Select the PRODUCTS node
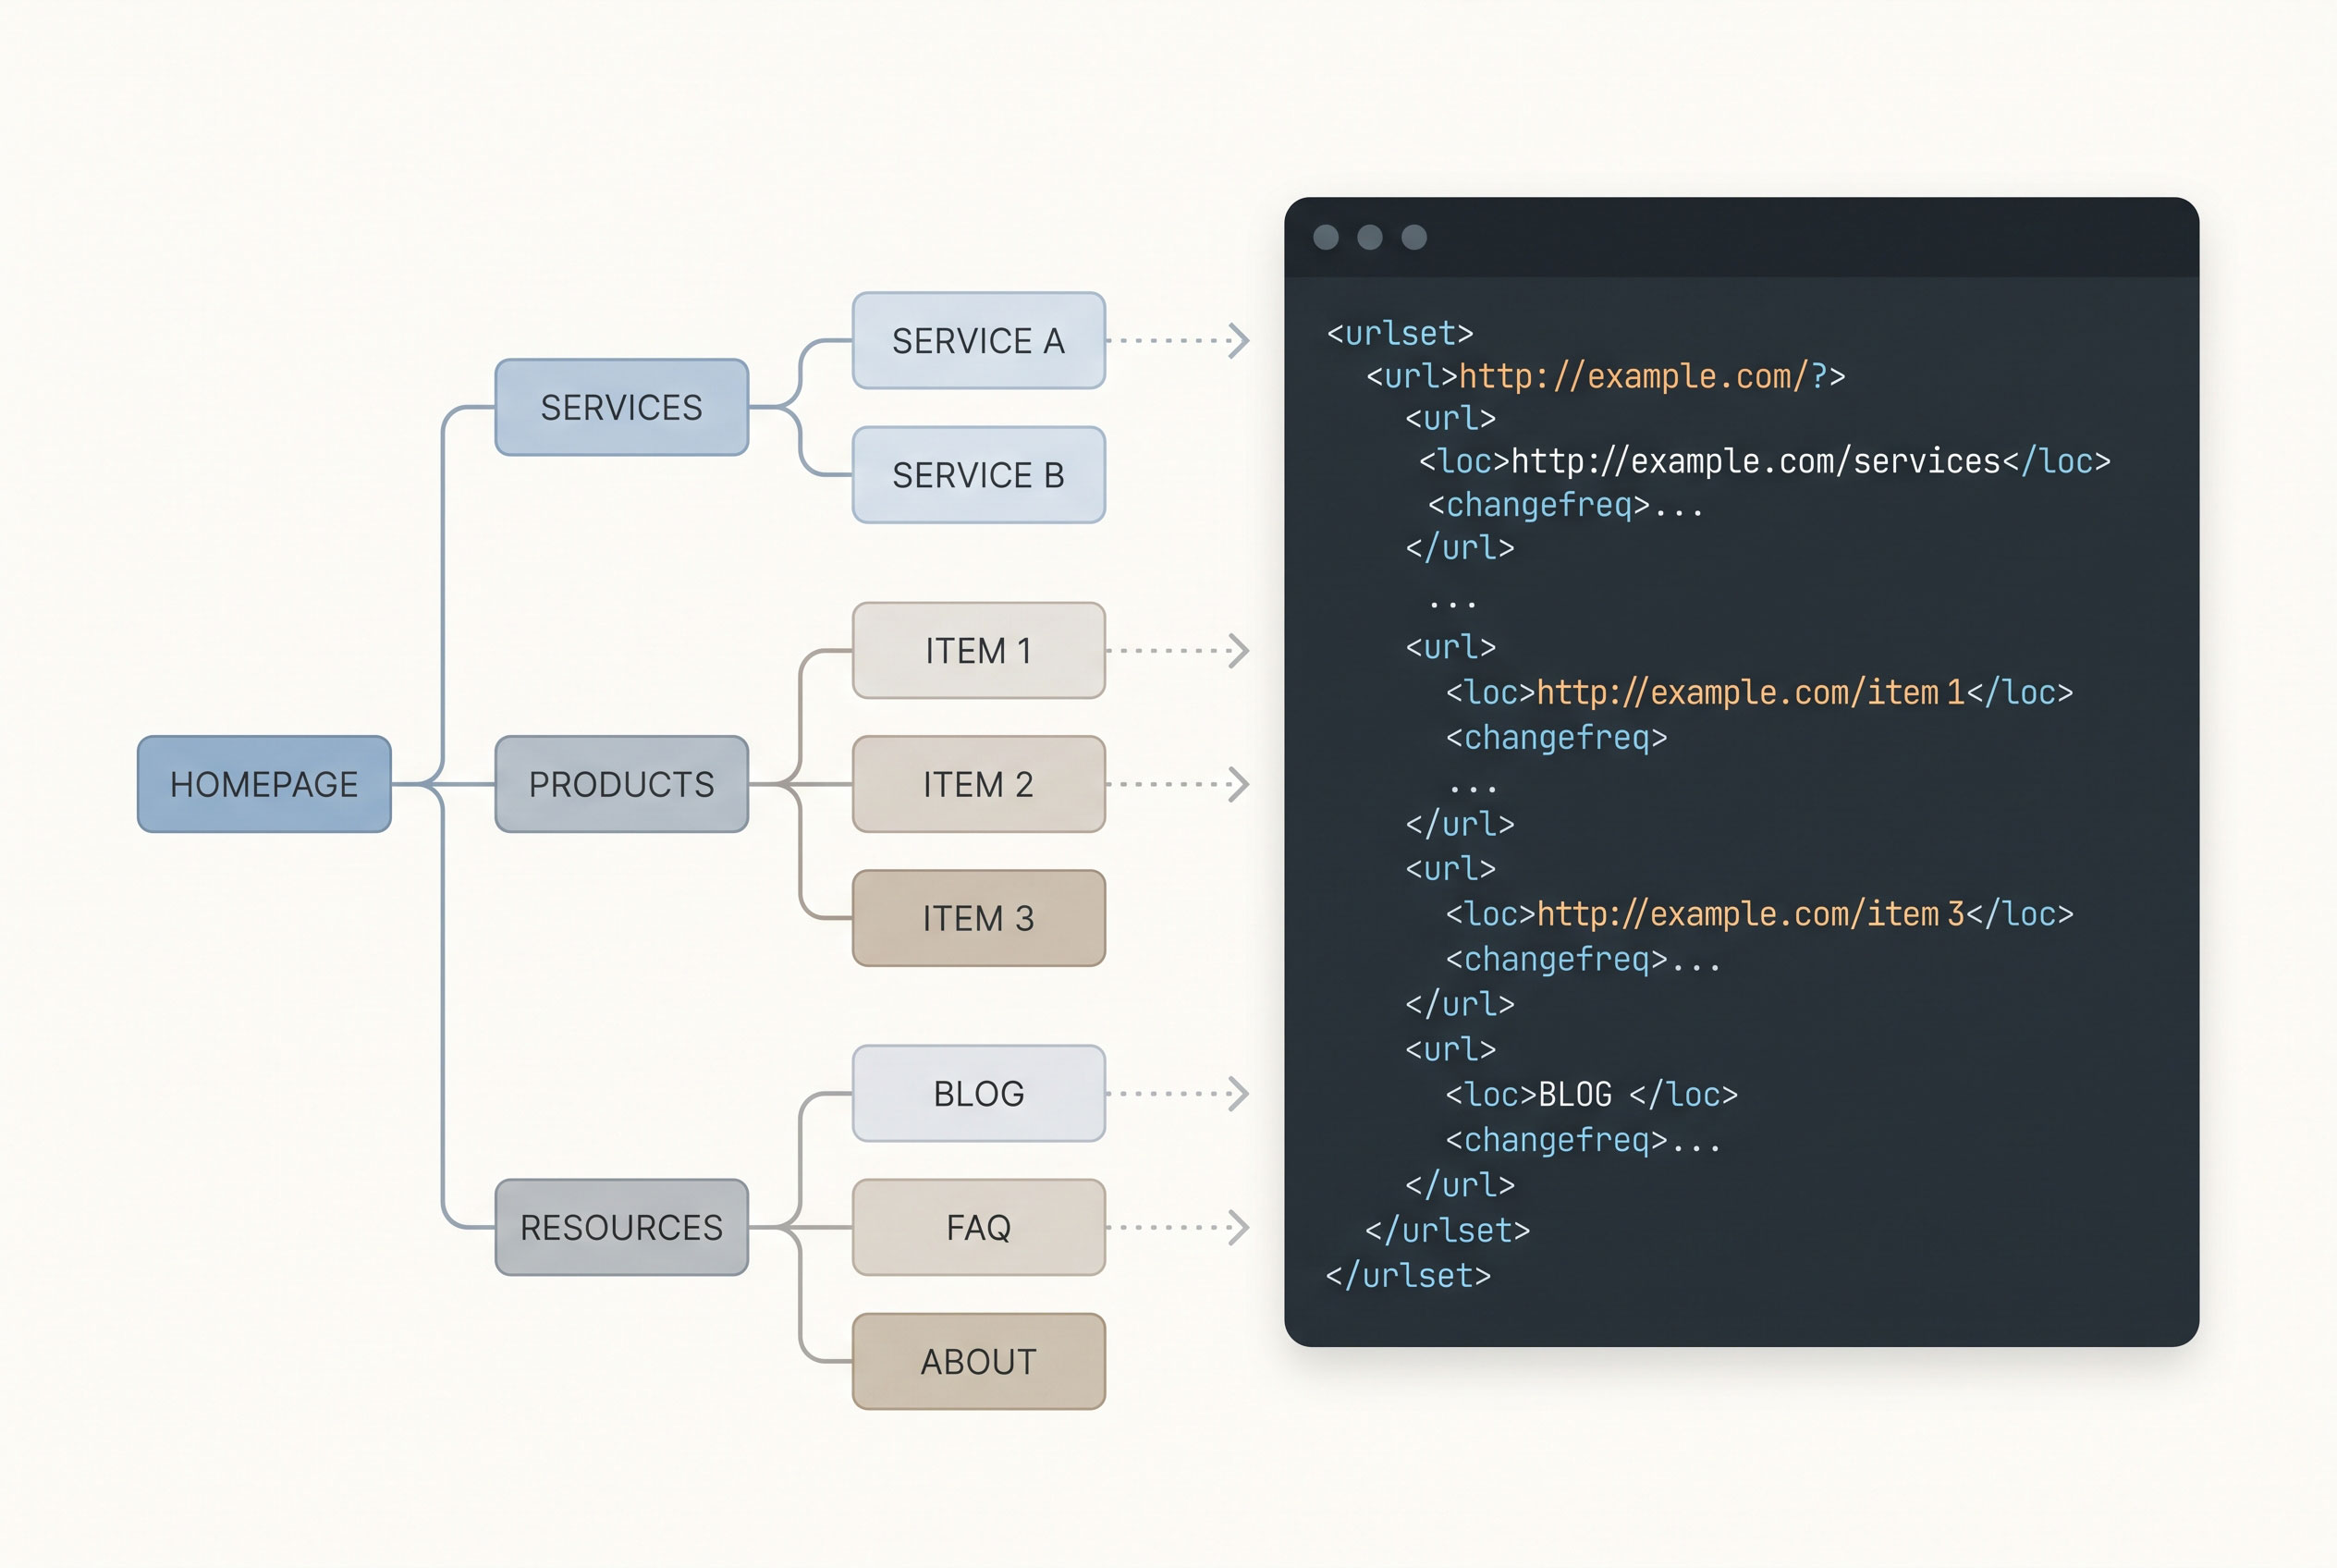 (x=621, y=784)
